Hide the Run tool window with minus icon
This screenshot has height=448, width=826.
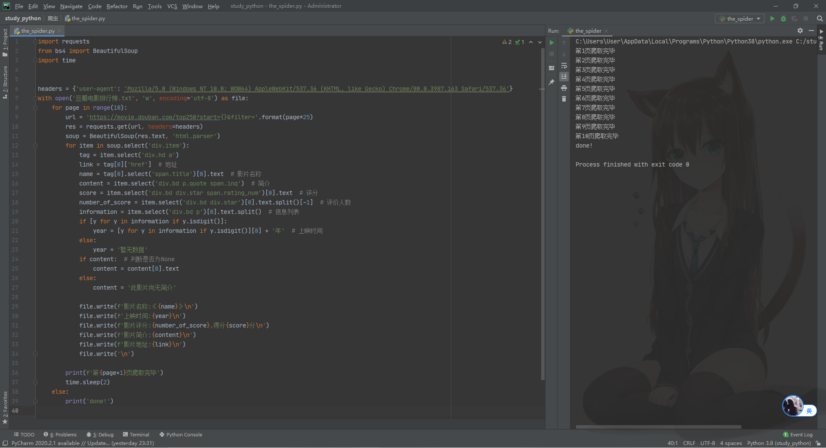coord(811,31)
